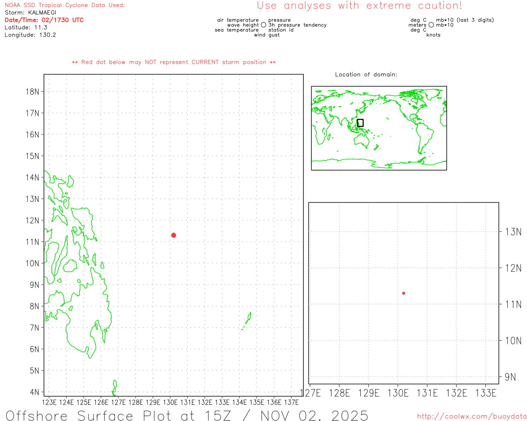Open the coolwx.com buoydata link
The height and width of the screenshot is (421, 527).
[x=471, y=416]
